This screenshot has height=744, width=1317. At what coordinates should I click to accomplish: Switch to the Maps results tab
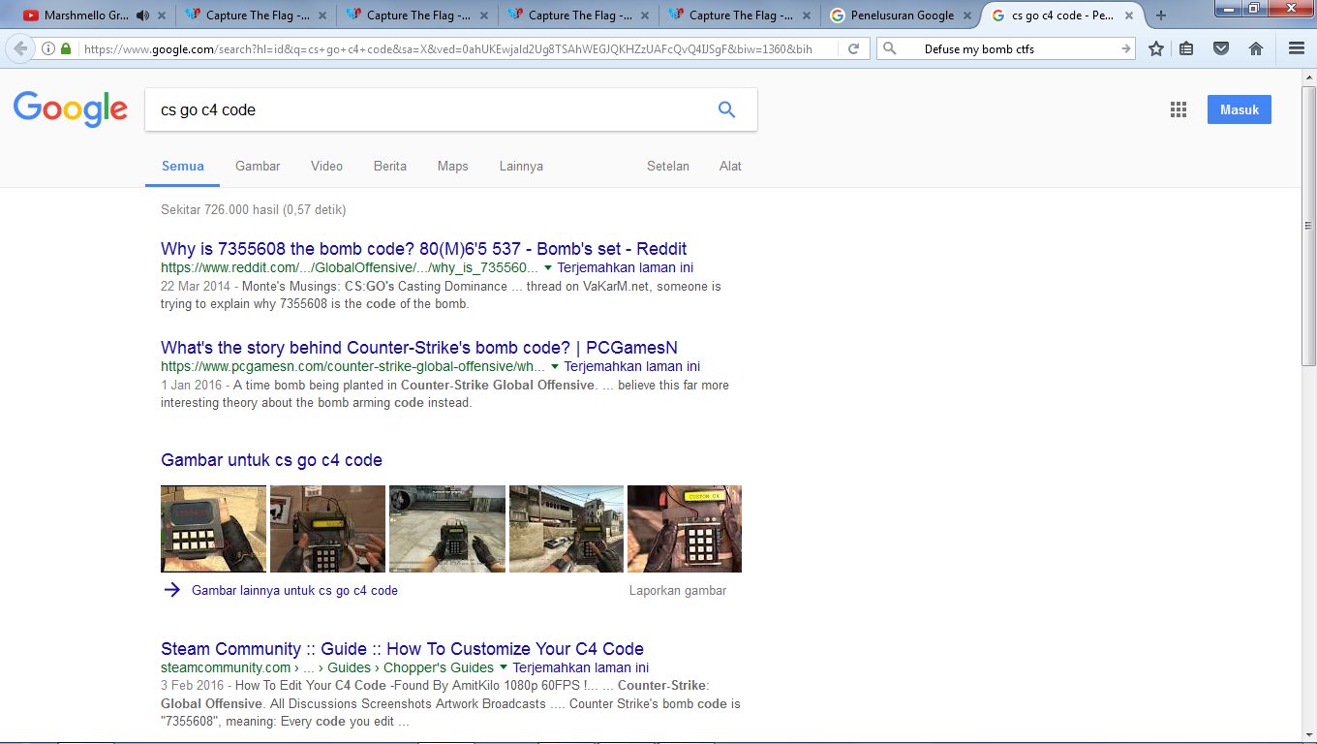point(452,166)
